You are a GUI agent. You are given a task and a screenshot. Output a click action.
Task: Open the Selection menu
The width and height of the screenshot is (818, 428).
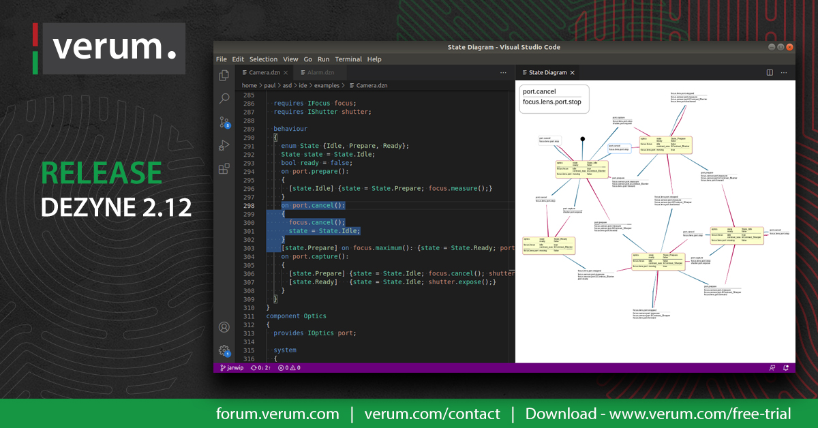[x=263, y=59]
